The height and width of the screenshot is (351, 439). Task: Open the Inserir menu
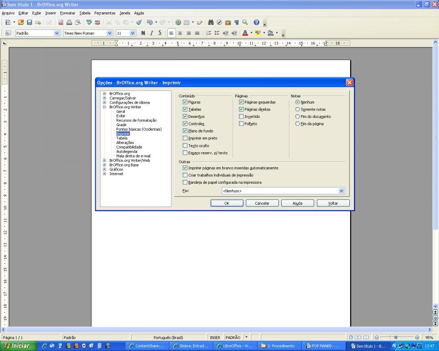tap(51, 13)
